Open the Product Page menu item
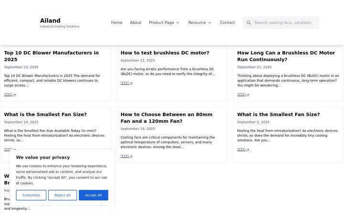344x215 pixels. tap(161, 22)
